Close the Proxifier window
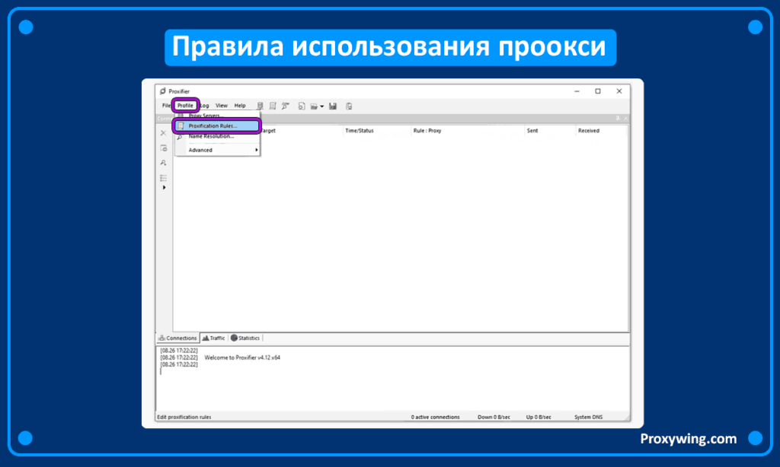 coord(619,91)
